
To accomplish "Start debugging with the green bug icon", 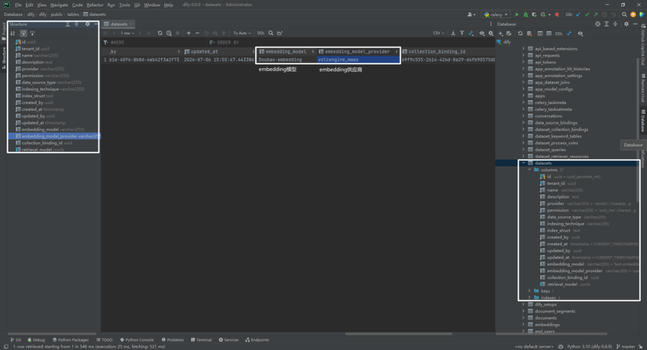I will pyautogui.click(x=526, y=14).
